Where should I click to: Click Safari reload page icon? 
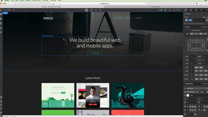click(146, 4)
